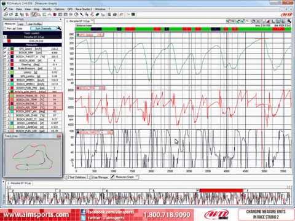
Task: Click the GPS_Speed label on the graph
Action: coord(90,35)
